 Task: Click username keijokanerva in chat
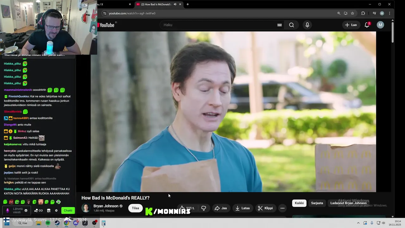point(13,144)
